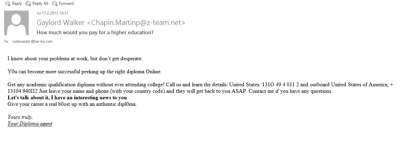Click the second phone number 13104 940II2

[x=23, y=91]
